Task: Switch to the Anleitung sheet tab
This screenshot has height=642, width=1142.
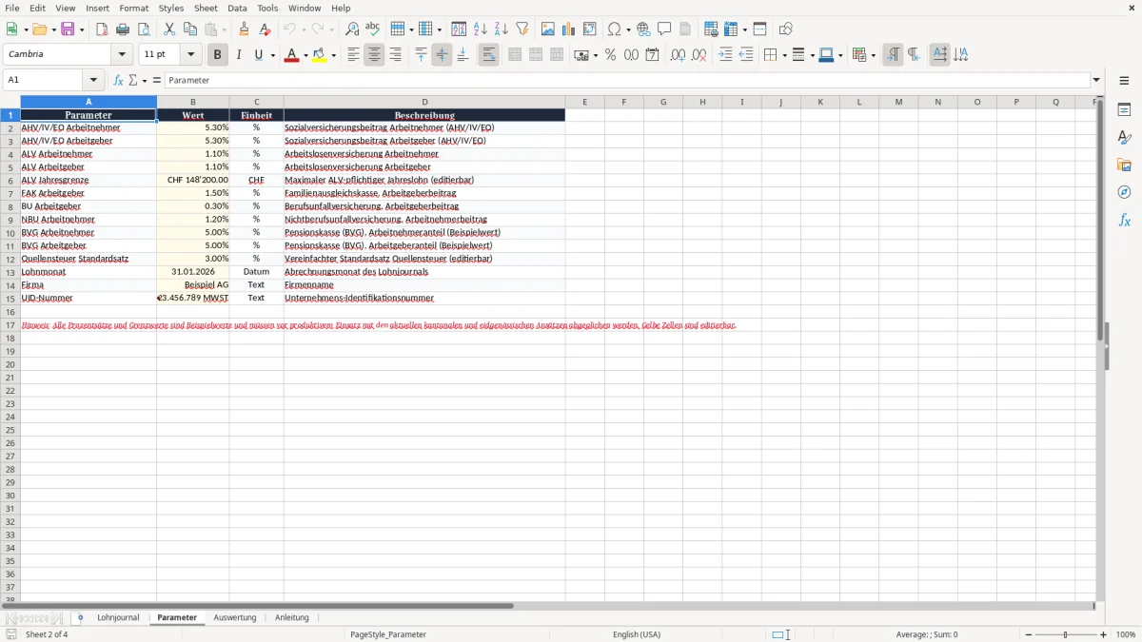Action: tap(292, 618)
